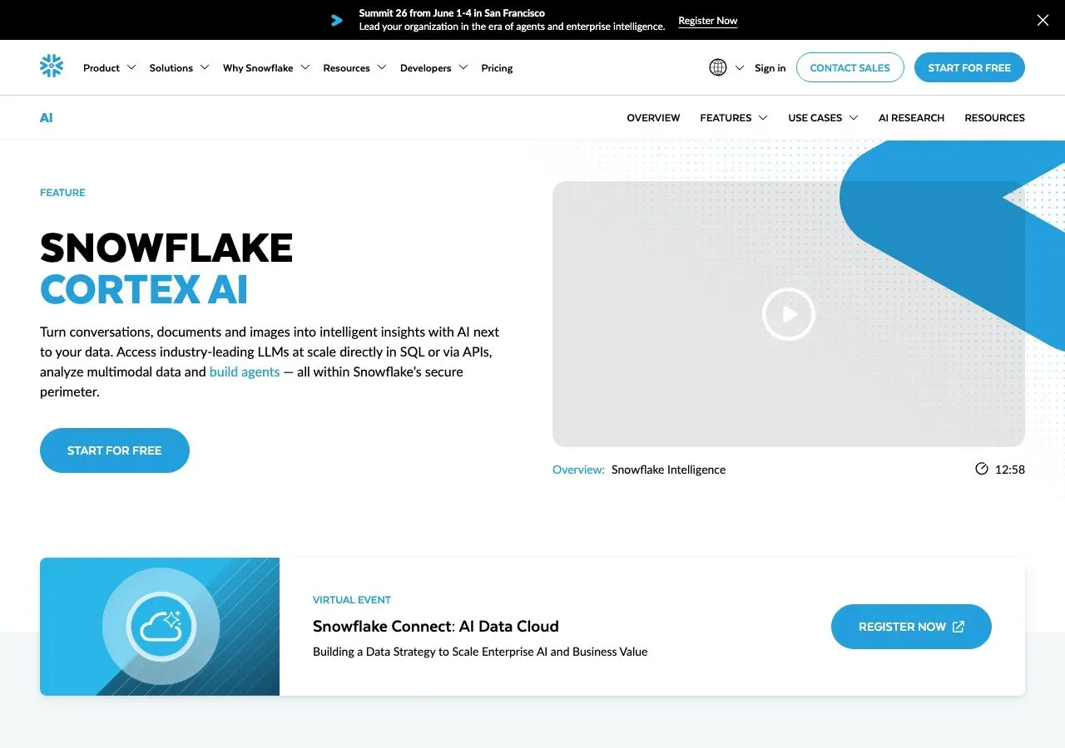The width and height of the screenshot is (1065, 748).
Task: Dismiss the Summit 26 announcement banner
Action: click(1042, 20)
